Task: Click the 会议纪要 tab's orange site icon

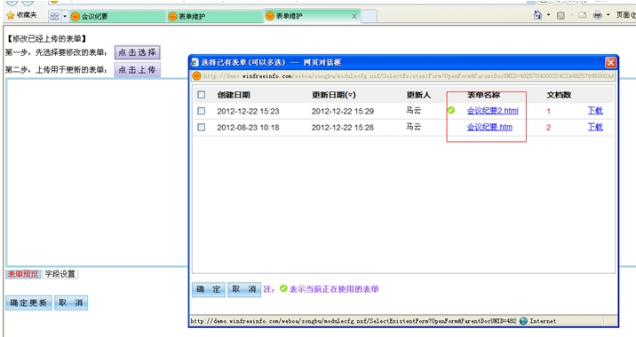Action: coord(75,16)
